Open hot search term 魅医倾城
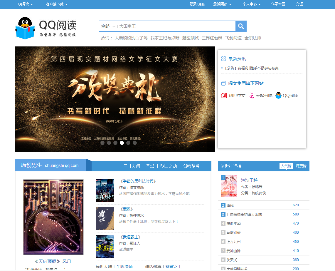Screen dimensions: 335x271 coord(191,38)
